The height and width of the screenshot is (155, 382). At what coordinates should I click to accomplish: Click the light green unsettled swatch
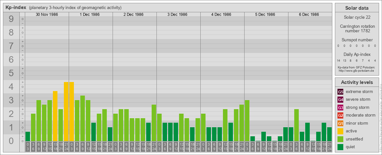340,139
